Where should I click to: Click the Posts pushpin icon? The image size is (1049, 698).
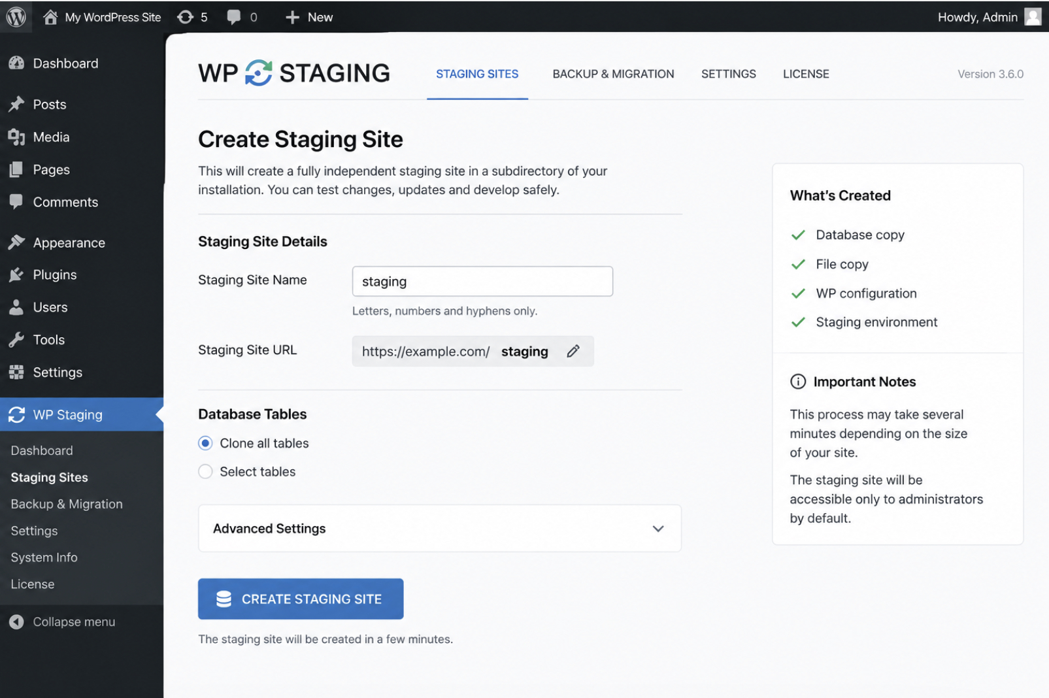pos(16,105)
